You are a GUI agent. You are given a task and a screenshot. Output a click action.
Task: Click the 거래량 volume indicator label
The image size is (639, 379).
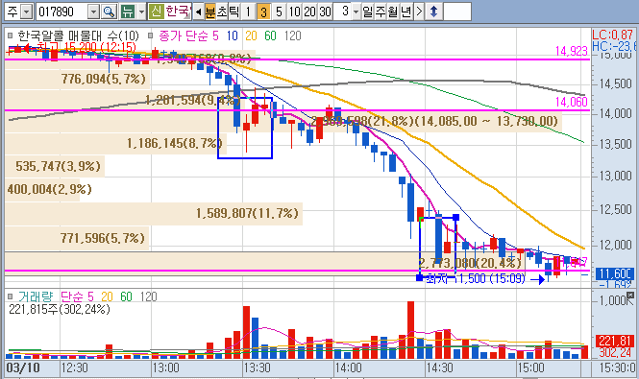(35, 296)
